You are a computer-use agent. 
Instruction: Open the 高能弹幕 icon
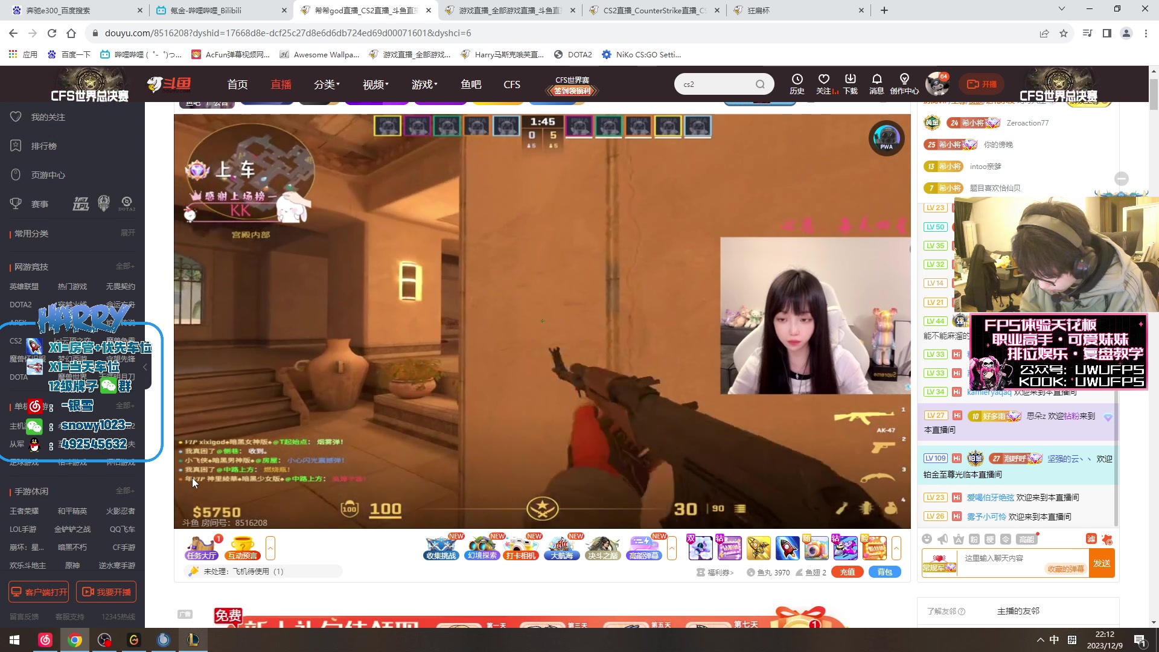coord(644,548)
